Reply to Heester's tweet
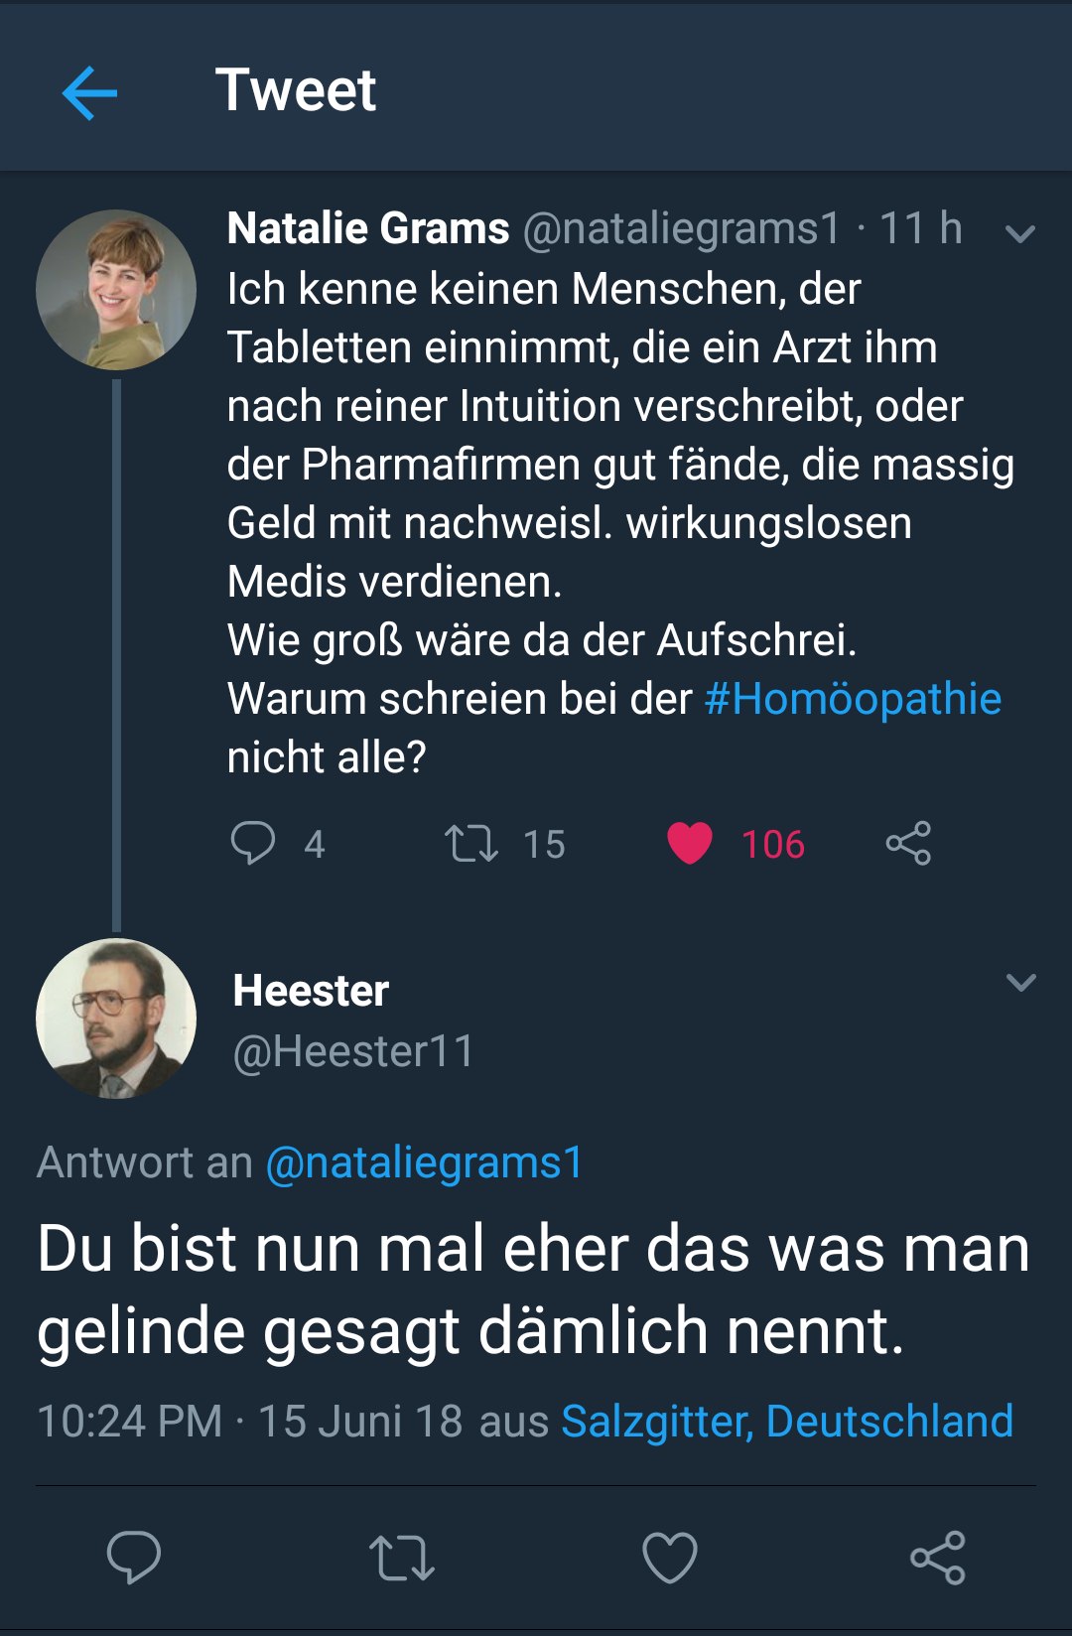This screenshot has width=1072, height=1636. [134, 1557]
